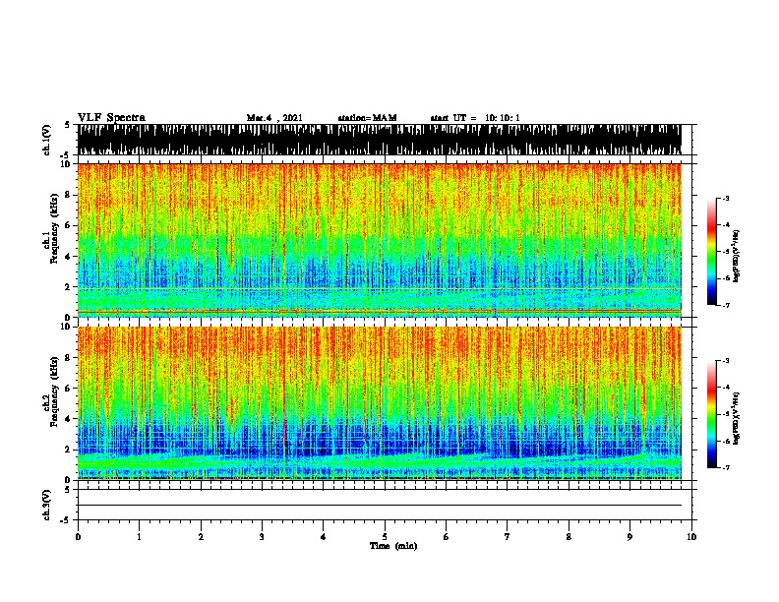This screenshot has width=779, height=602.
Task: Select the date text "Mar.4 , 2021"
Action: coord(274,118)
